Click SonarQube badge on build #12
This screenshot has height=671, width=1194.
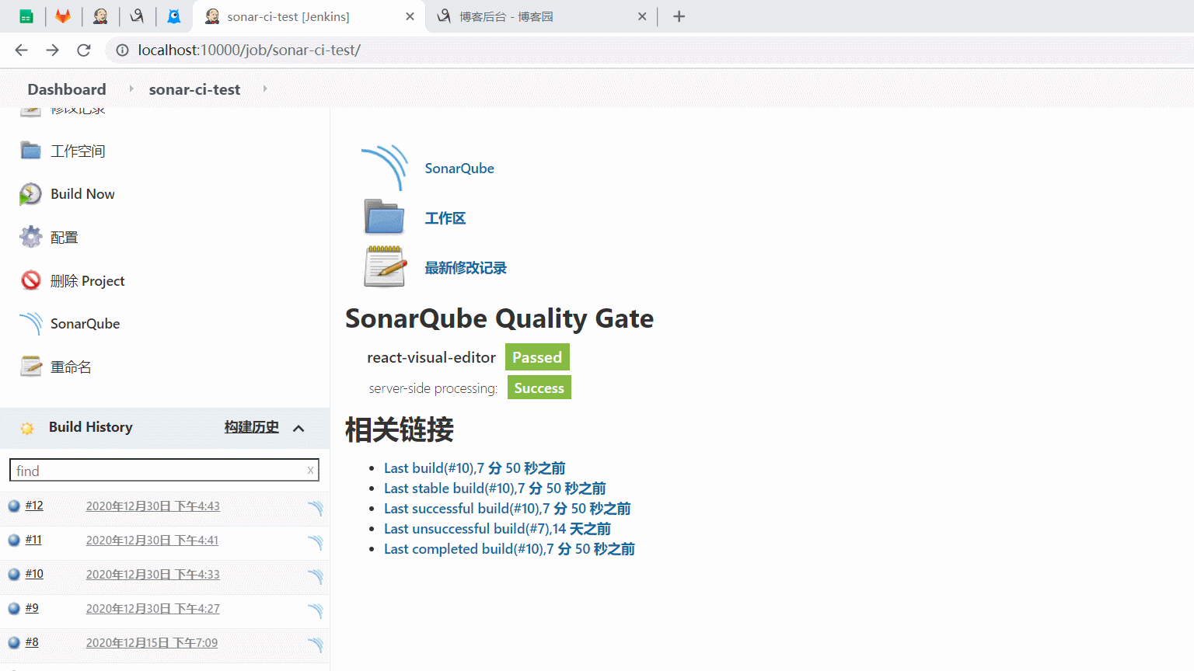point(315,509)
